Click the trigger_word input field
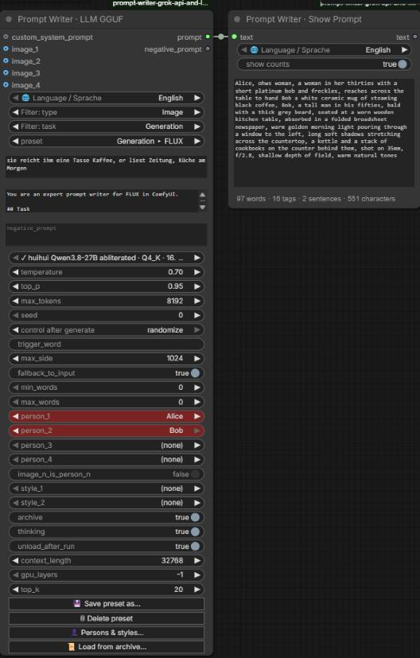The height and width of the screenshot is (658, 420). point(106,344)
